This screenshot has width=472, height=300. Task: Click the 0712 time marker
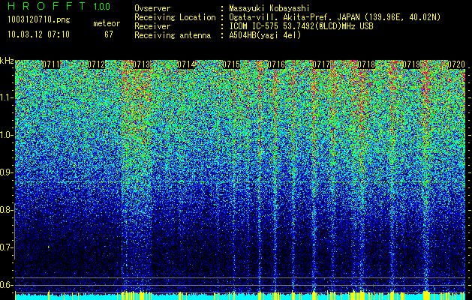tap(96, 64)
